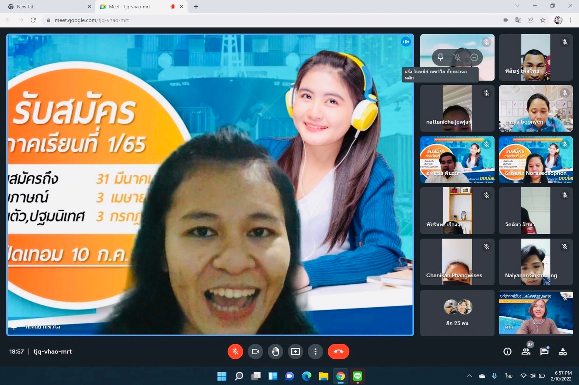Open the Activities panel icon
Viewport: 579px width, 385px height.
tap(563, 351)
